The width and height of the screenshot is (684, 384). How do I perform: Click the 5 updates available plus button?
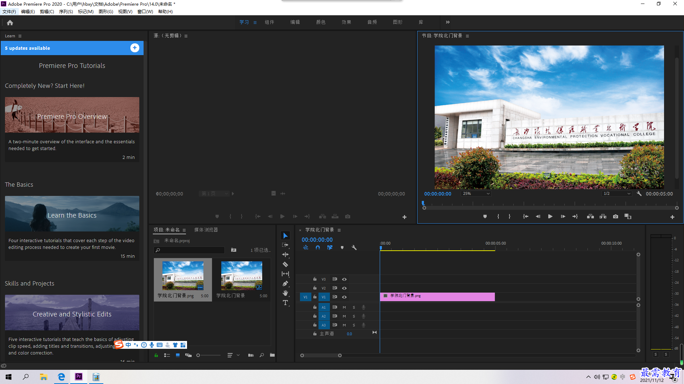135,48
